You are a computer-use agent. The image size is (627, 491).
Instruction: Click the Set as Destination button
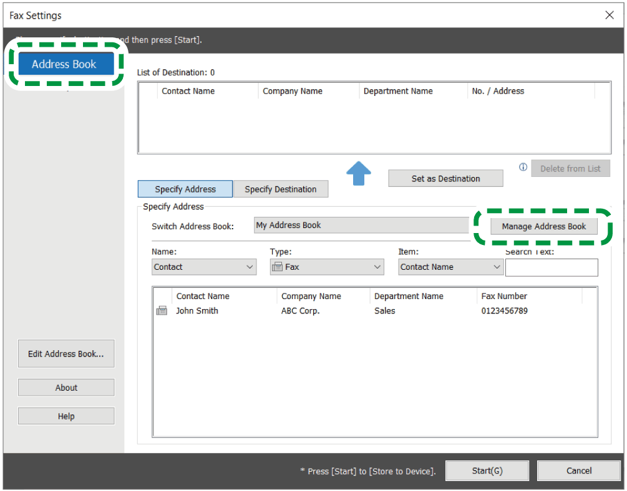(445, 179)
